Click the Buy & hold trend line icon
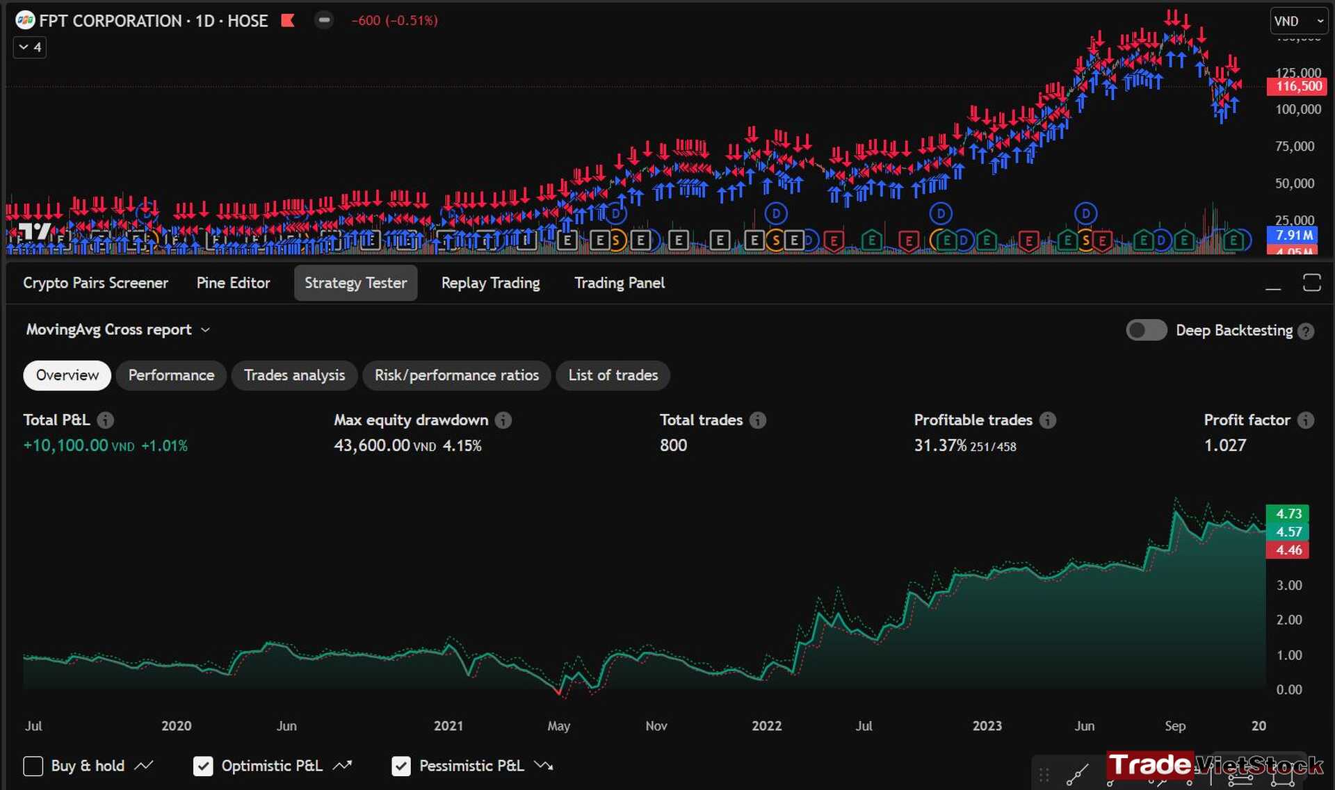The image size is (1335, 790). point(144,766)
